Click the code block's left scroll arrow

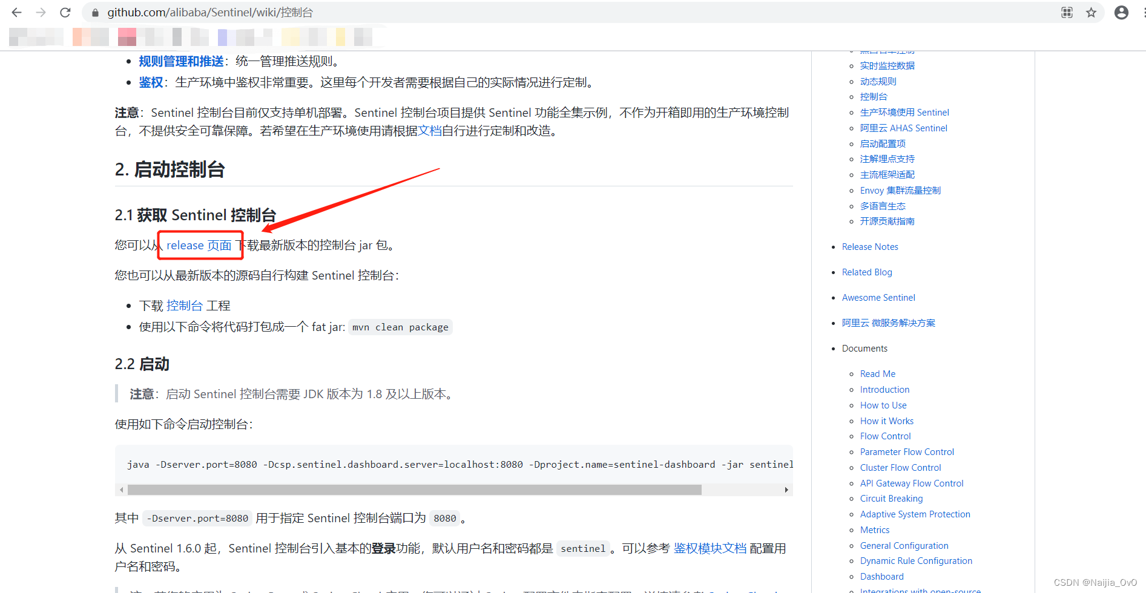point(122,490)
